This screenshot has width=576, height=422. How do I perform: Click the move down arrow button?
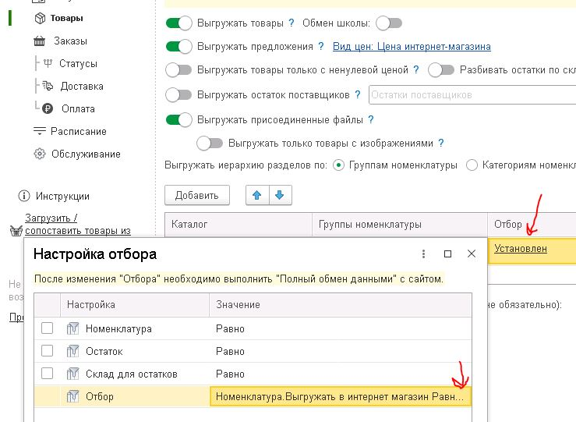pyautogui.click(x=279, y=195)
